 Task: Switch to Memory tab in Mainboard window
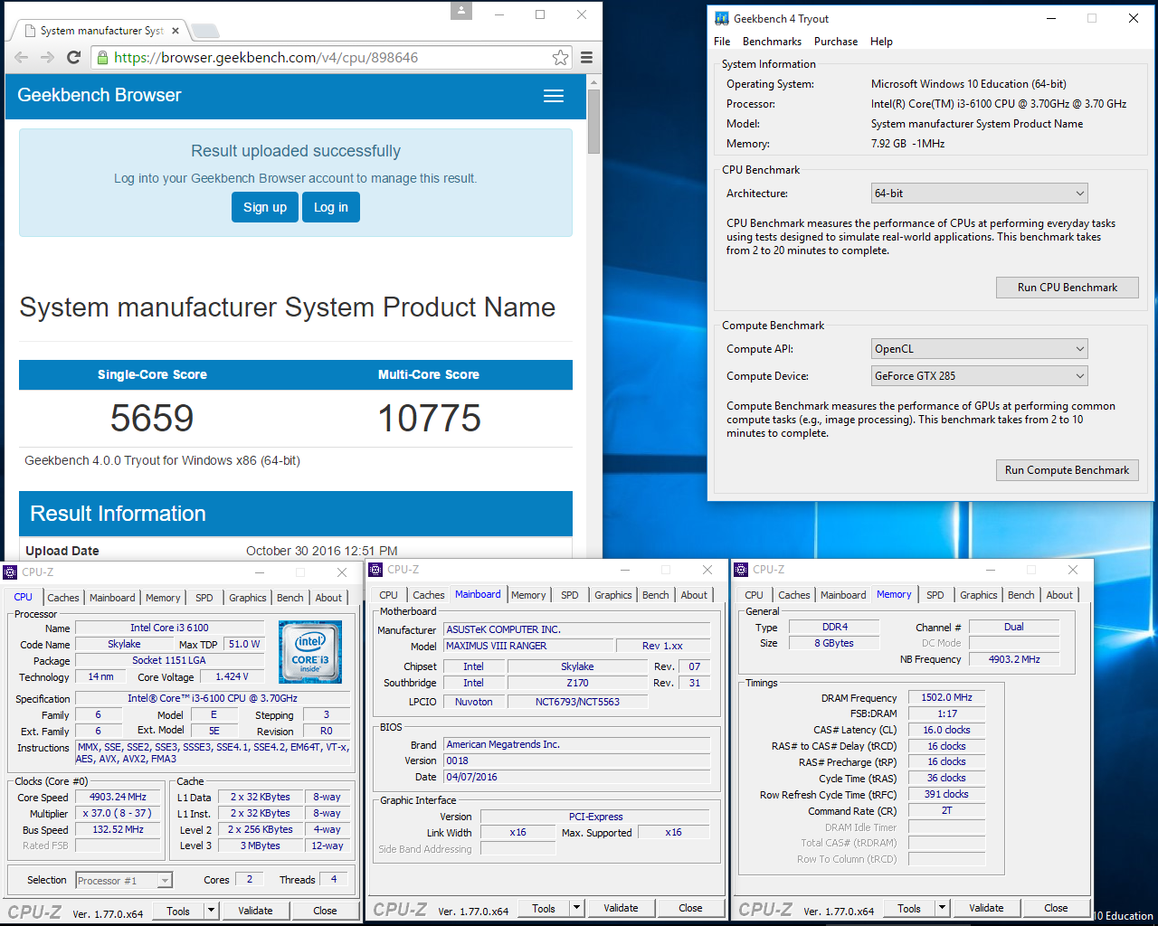click(x=528, y=595)
